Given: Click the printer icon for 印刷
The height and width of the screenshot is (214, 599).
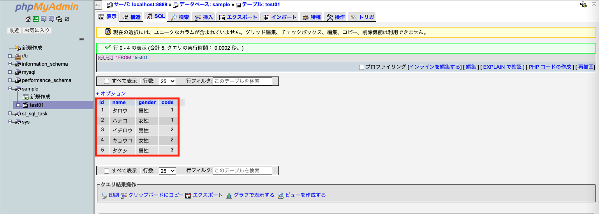Looking at the screenshot, I should click(x=104, y=195).
